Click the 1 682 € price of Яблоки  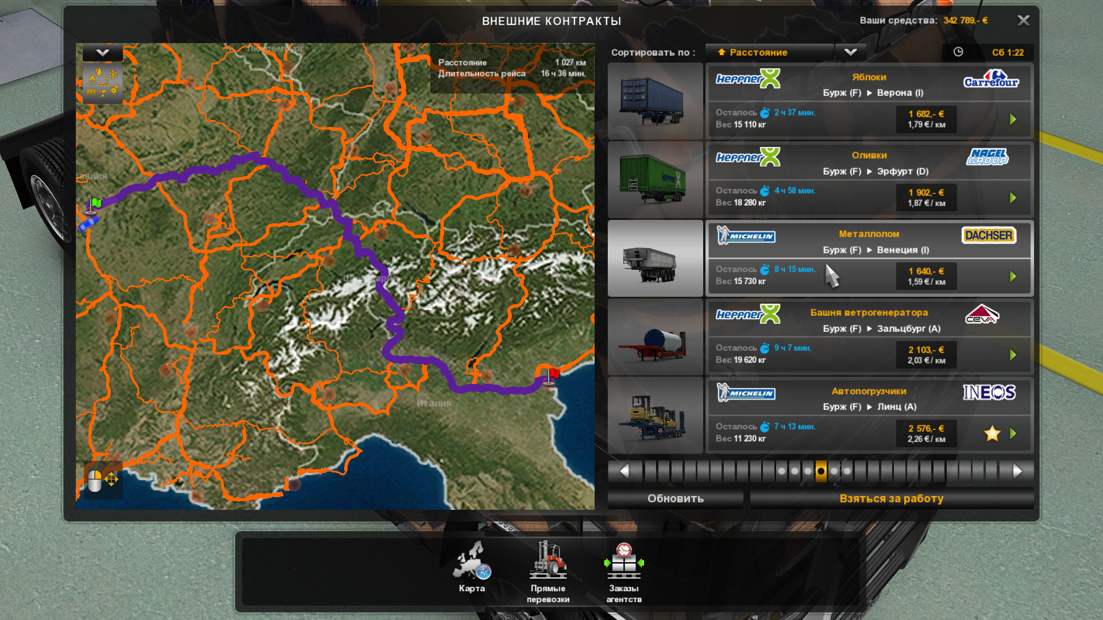(926, 114)
